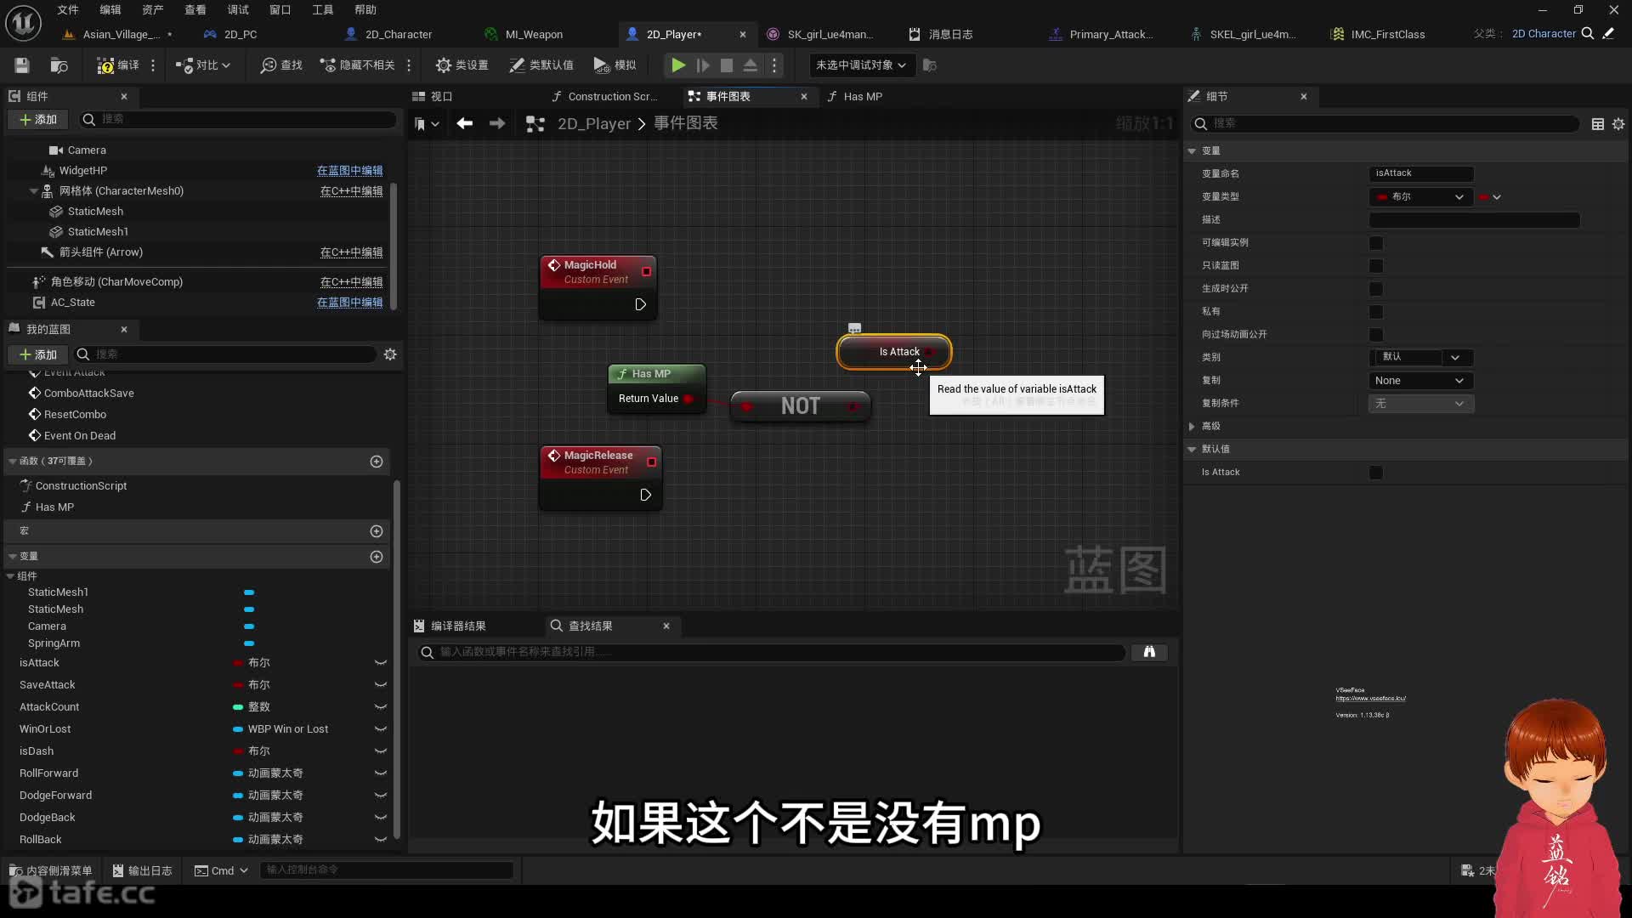Add a new macro with the plus icon
The width and height of the screenshot is (1632, 918).
(x=377, y=531)
